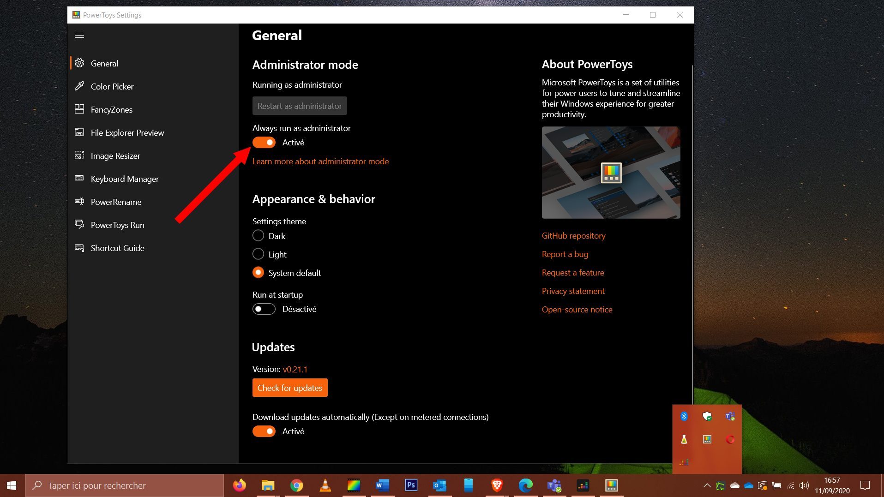Screen dimensions: 884x497
Task: Disable Always run as administrator
Action: (x=264, y=143)
